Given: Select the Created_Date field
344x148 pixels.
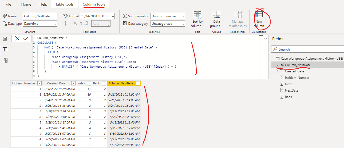Looking at the screenshot, I should coord(294,71).
